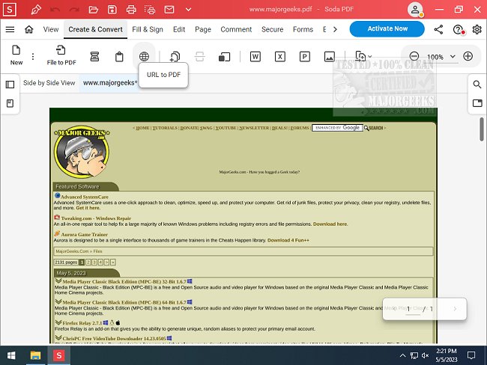The image size is (487, 365).
Task: Open more New options three dots
Action: coord(33,56)
